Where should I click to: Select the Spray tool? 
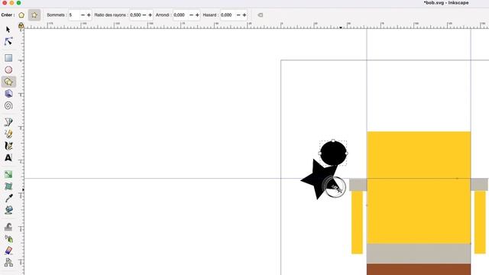coord(8,238)
